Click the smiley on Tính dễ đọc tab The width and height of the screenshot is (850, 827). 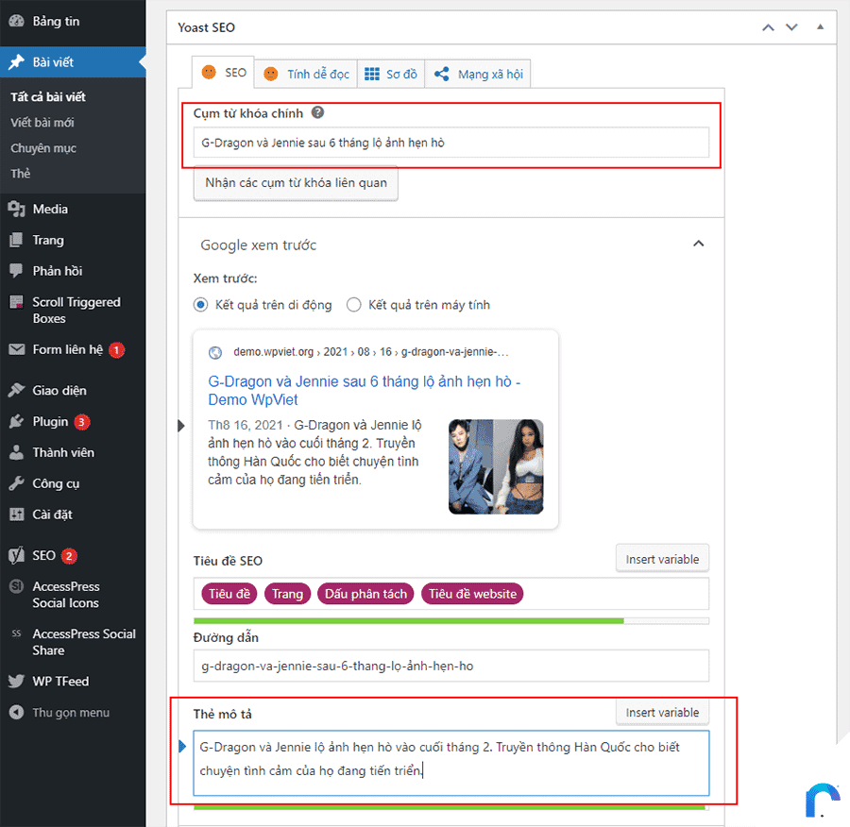pos(270,74)
